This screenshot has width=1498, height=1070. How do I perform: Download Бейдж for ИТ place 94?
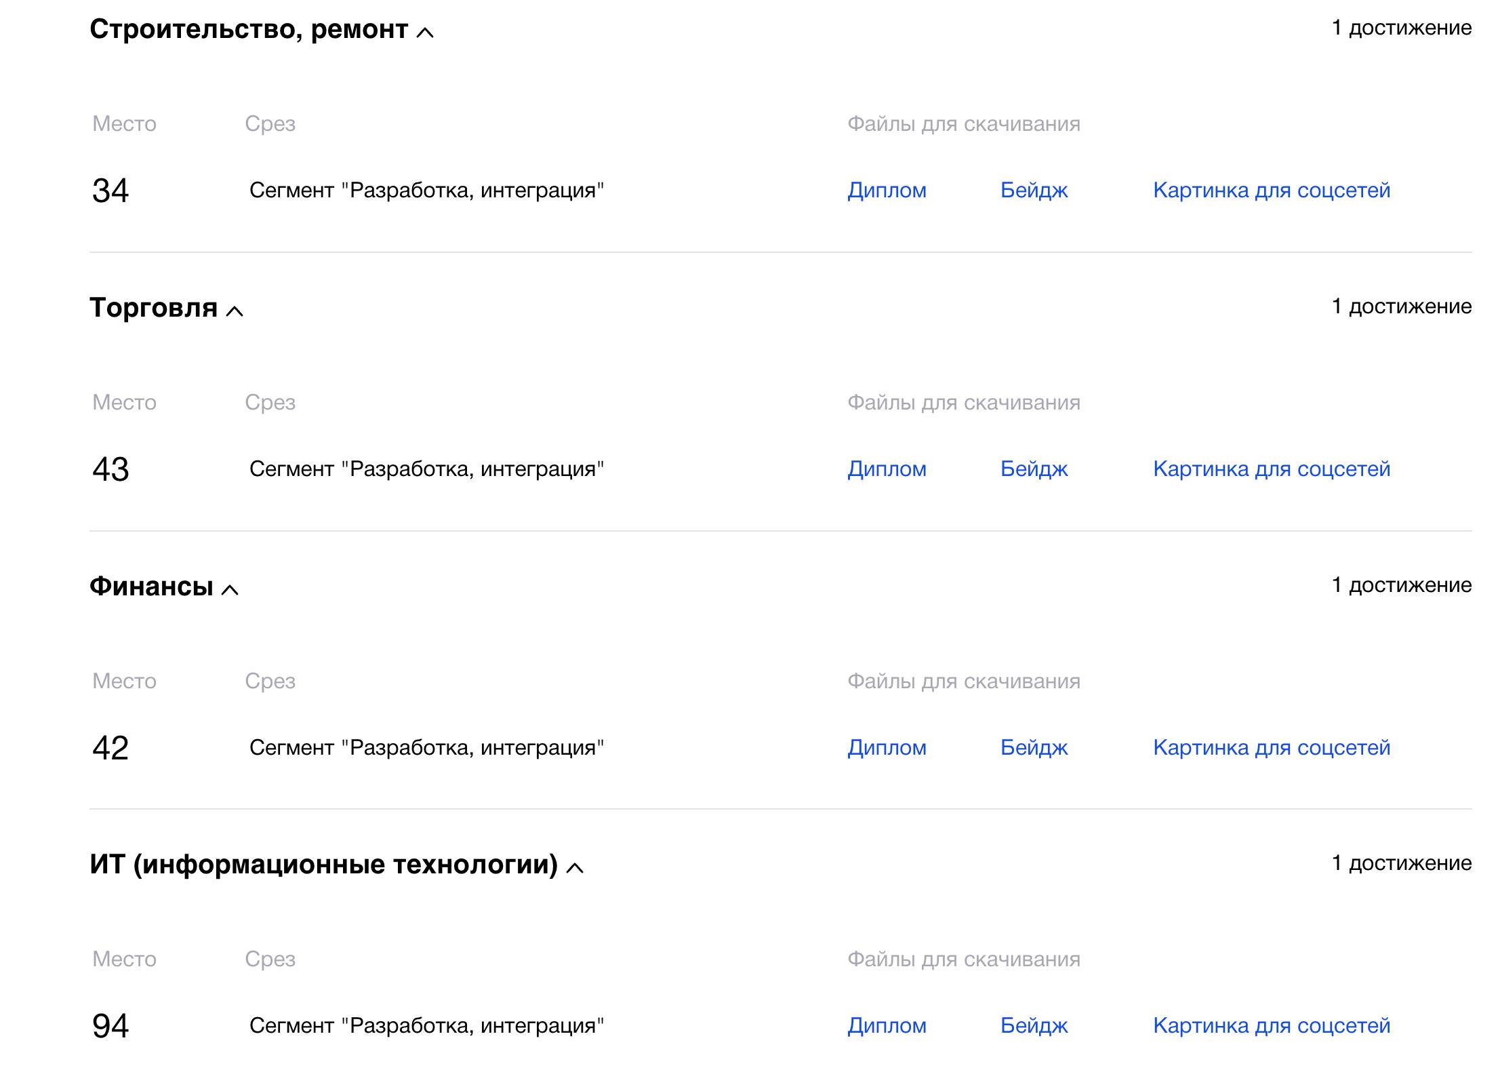tap(1034, 1026)
